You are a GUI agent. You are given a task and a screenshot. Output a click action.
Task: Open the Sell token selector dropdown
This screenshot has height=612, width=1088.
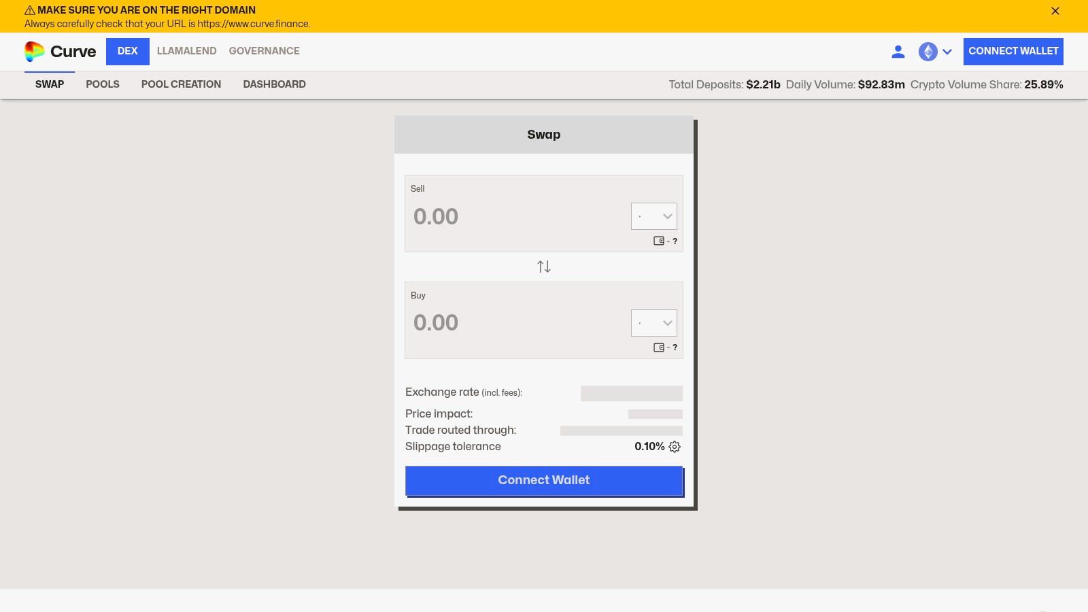coord(653,216)
